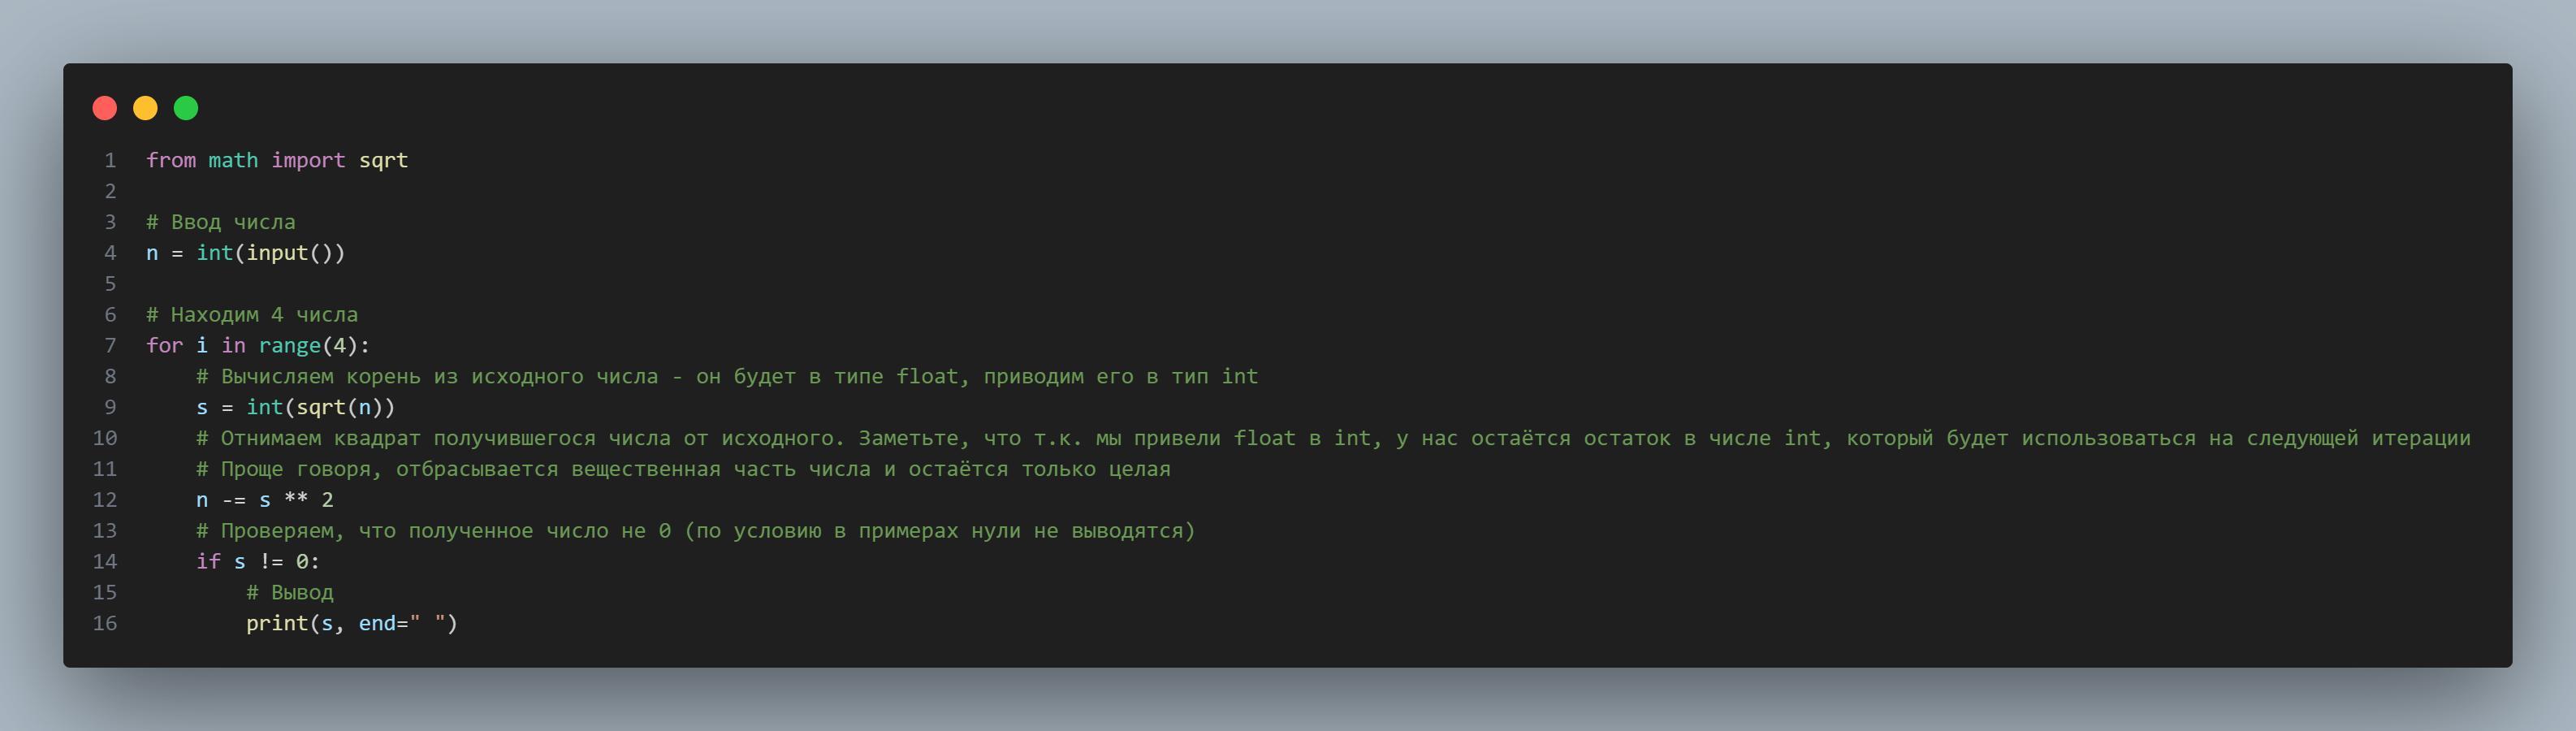Select line number 7 in gutter
Viewport: 2576px width, 731px height.
pos(110,345)
